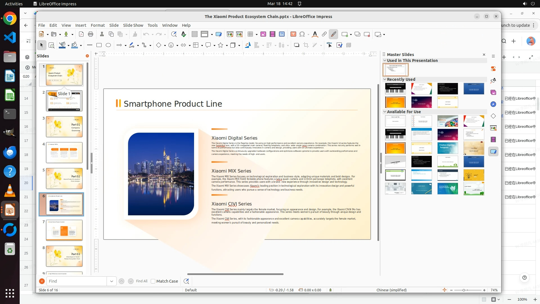Open the Special Character omega icon
The image size is (540, 304).
[x=302, y=34]
